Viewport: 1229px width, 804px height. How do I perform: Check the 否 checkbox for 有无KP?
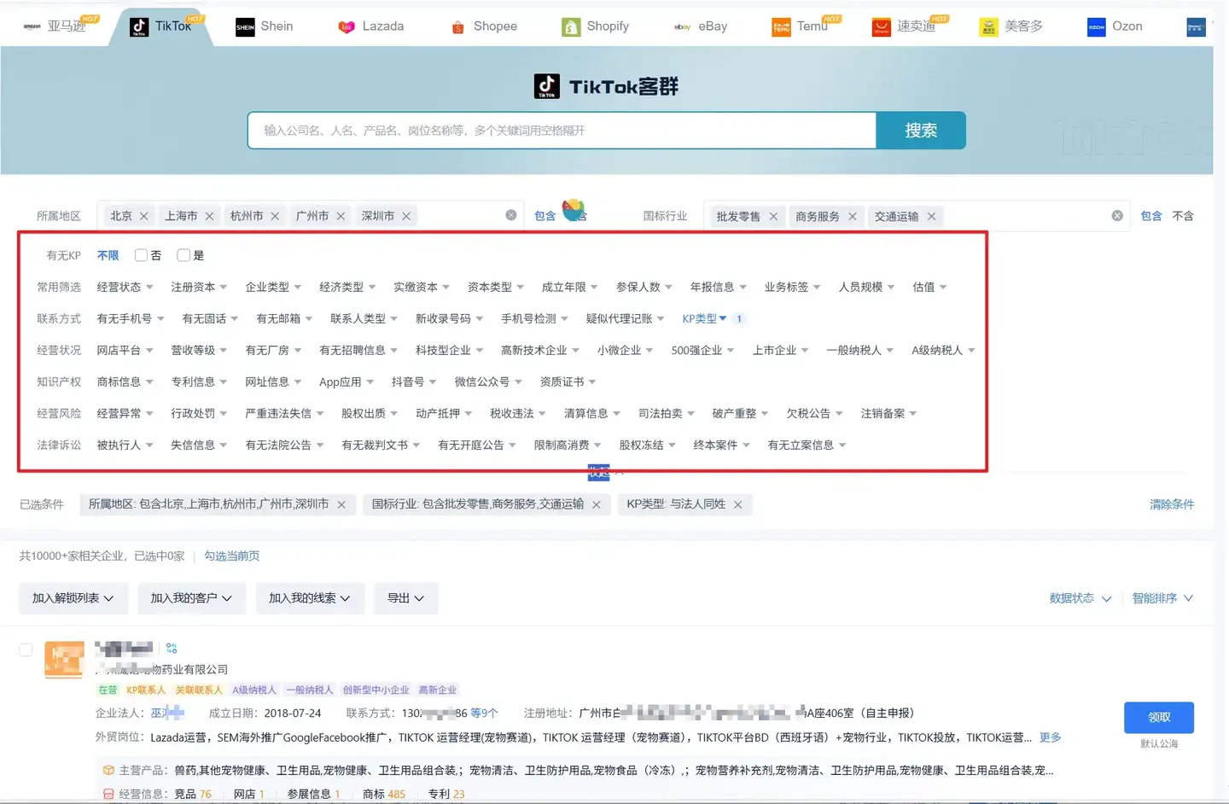[x=142, y=255]
